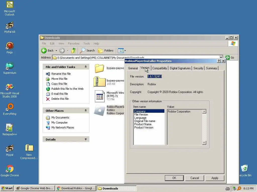Select the Microsoft Windows 7z file icon
257x192 pixels.
click(x=100, y=96)
